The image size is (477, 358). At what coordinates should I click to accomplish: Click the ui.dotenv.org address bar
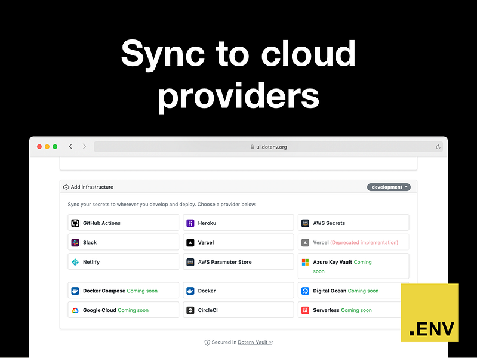coord(268,147)
